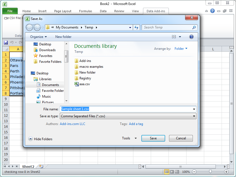236x177 pixels.
Task: Open the File name dropdown arrow
Action: 194,109
